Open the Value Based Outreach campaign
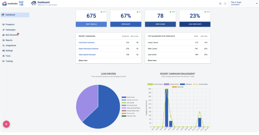The height and width of the screenshot is (135, 259). (87, 55)
